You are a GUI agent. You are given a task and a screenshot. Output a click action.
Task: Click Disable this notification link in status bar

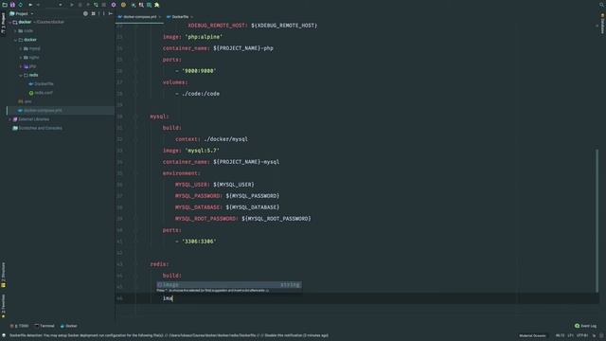pos(283,335)
